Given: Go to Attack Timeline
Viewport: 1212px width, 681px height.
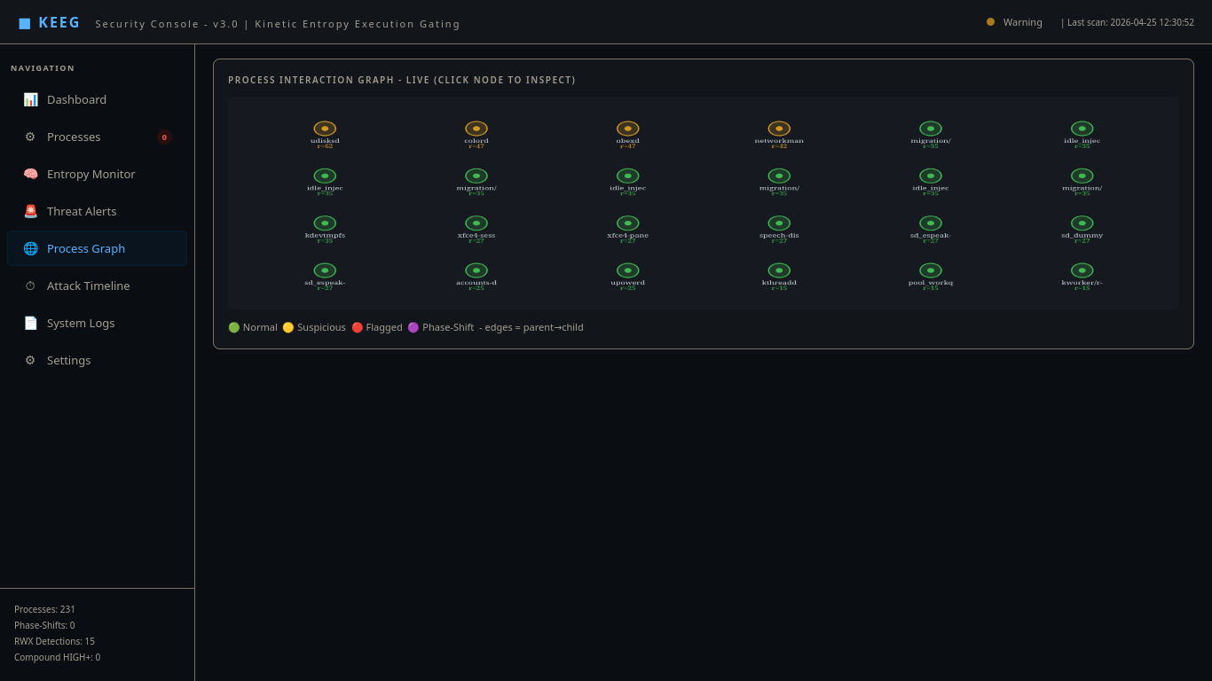Looking at the screenshot, I should [x=98, y=286].
